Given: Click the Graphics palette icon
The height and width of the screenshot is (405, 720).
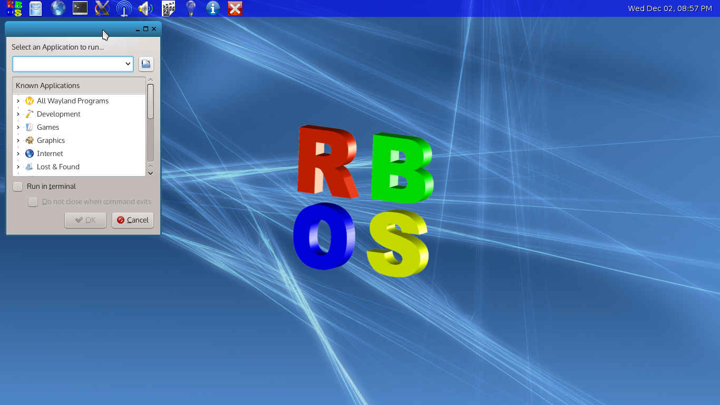Looking at the screenshot, I should pos(30,140).
